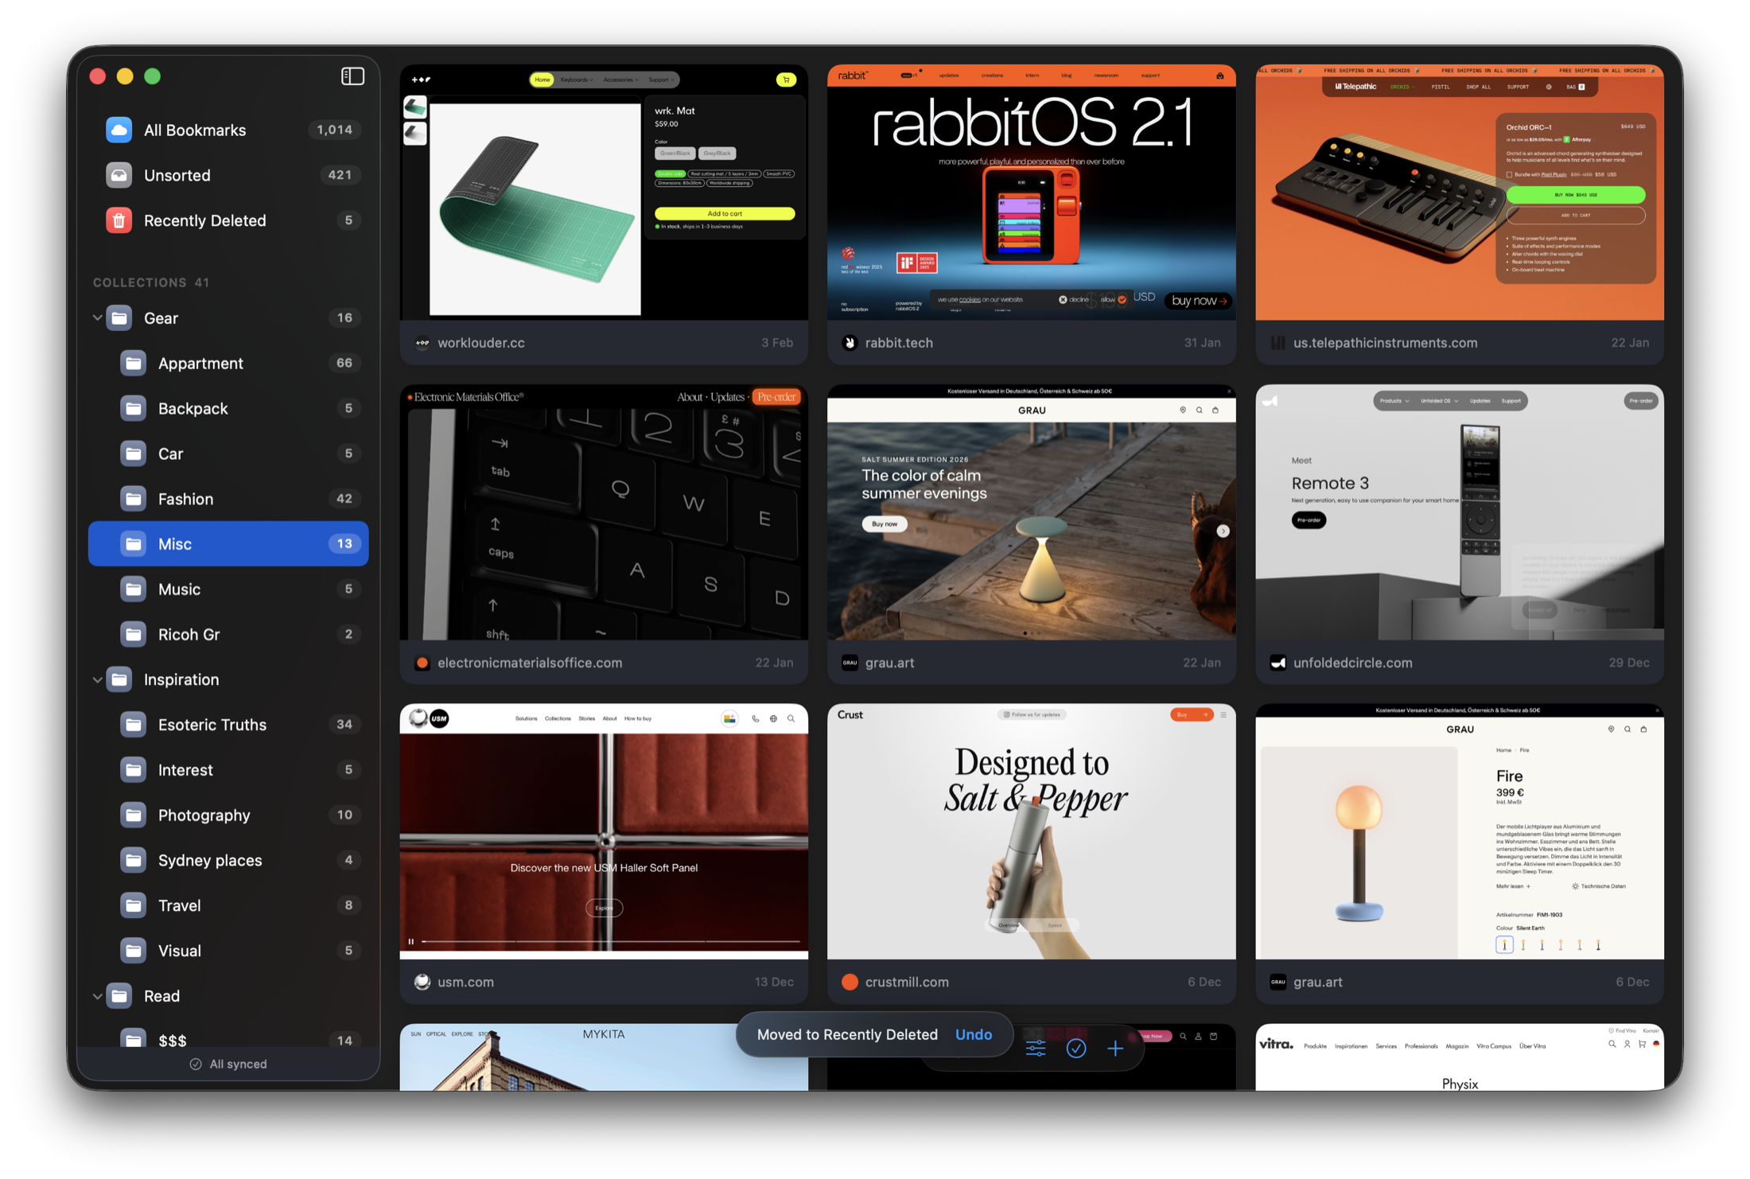1750x1179 pixels.
Task: Click the crustmill.com orange favicon
Action: pyautogui.click(x=850, y=982)
